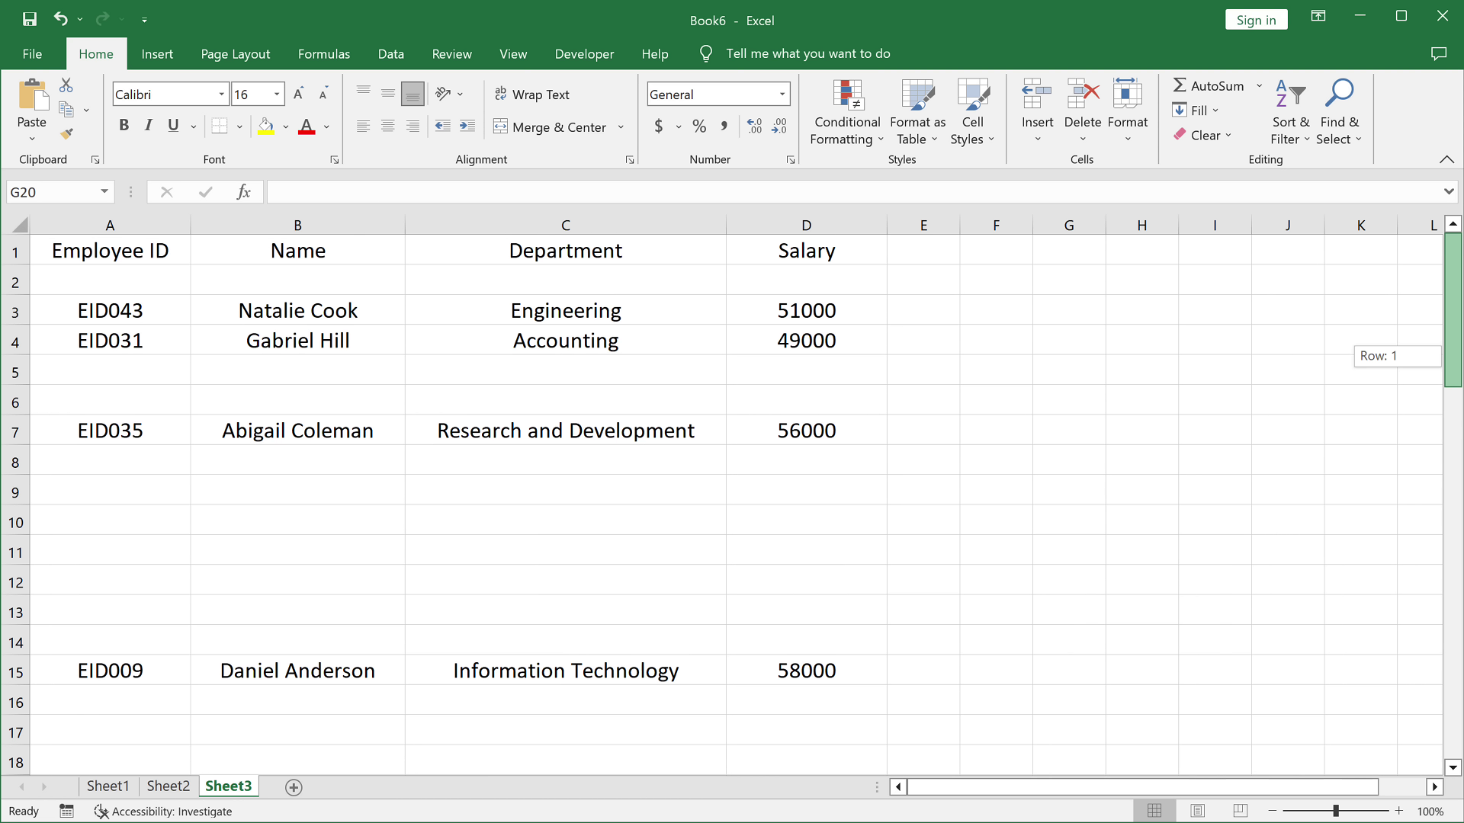Click the Tell me search field
This screenshot has height=823, width=1464.
click(807, 54)
